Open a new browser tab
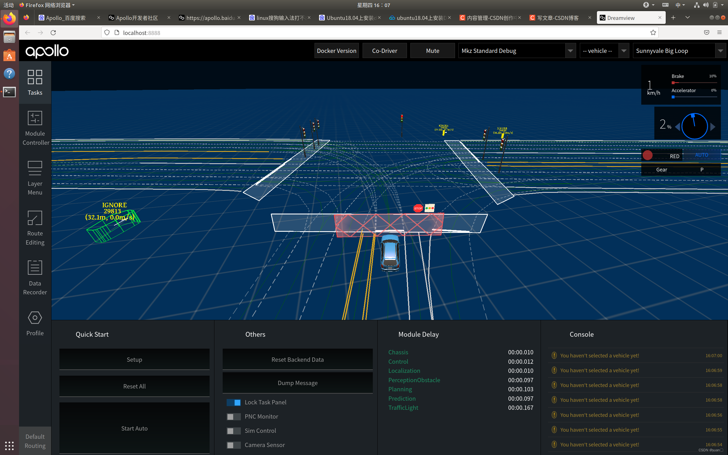Viewport: 728px width, 455px height. (x=673, y=18)
